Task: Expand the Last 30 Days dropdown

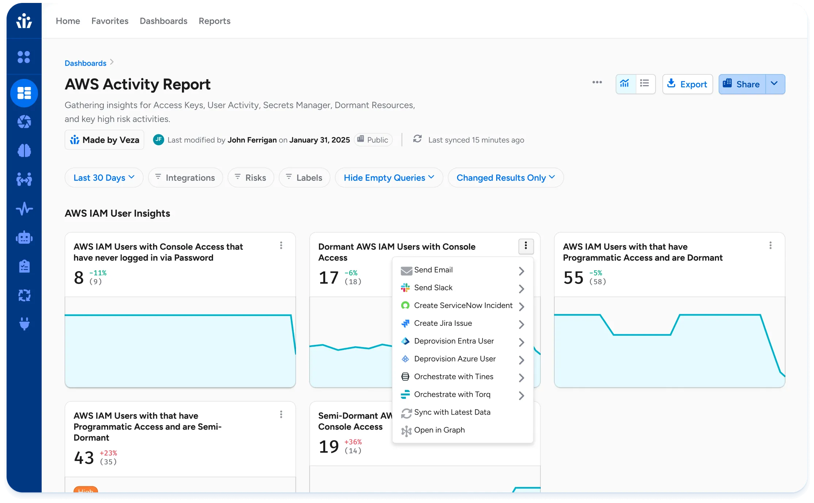Action: pos(104,178)
